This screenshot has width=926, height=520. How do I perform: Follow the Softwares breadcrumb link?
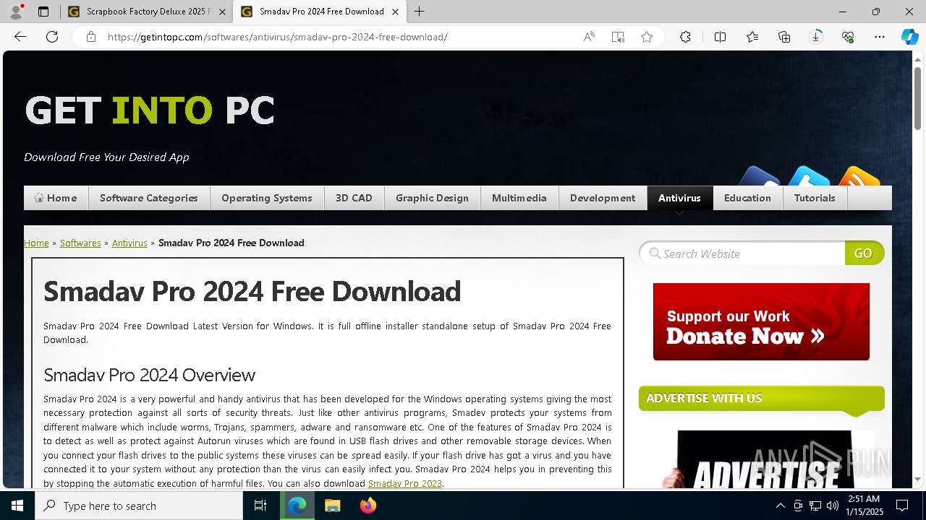coord(80,243)
